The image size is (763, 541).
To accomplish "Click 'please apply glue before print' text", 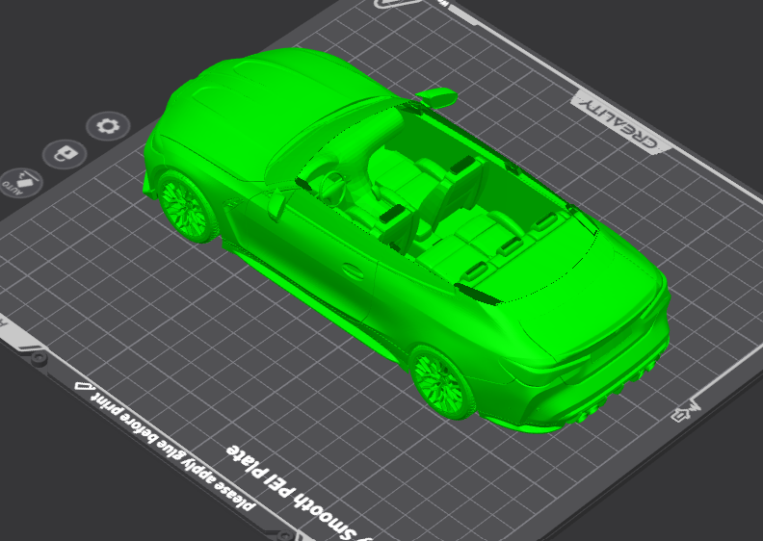I will point(172,451).
